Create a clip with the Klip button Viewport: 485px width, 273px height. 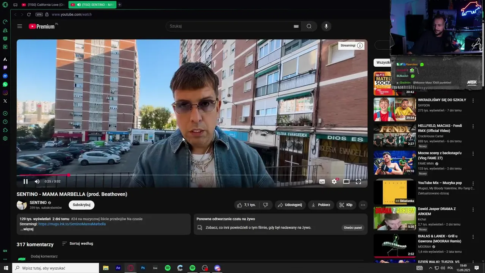pyautogui.click(x=346, y=205)
